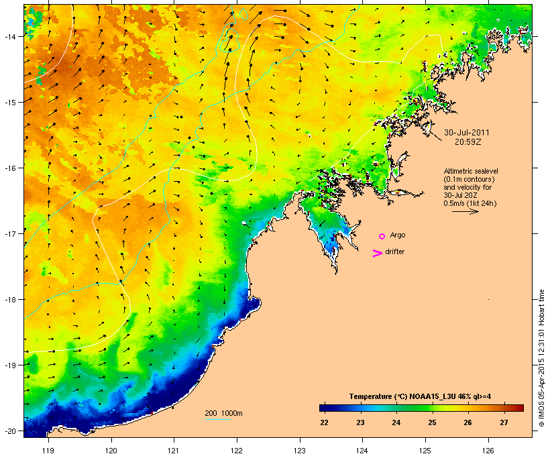Click the colorbar tick label 24
The image size is (550, 456).
click(396, 422)
